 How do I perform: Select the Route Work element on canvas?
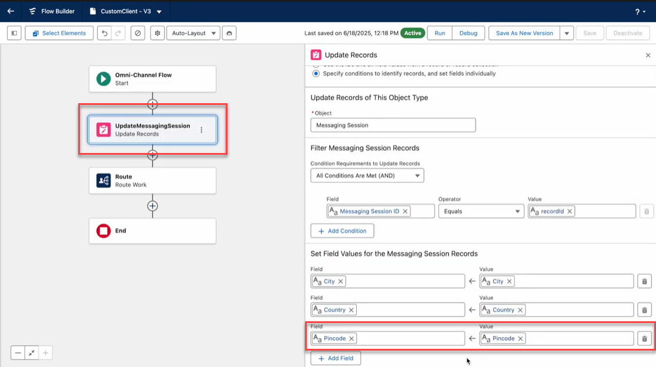(153, 181)
